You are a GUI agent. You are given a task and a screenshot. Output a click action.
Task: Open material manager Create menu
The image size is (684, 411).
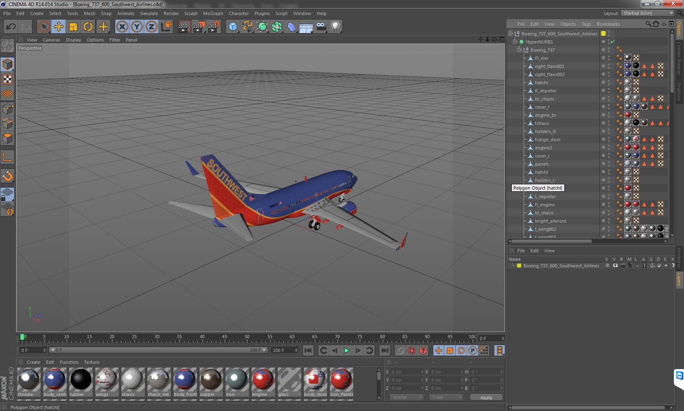tap(33, 362)
